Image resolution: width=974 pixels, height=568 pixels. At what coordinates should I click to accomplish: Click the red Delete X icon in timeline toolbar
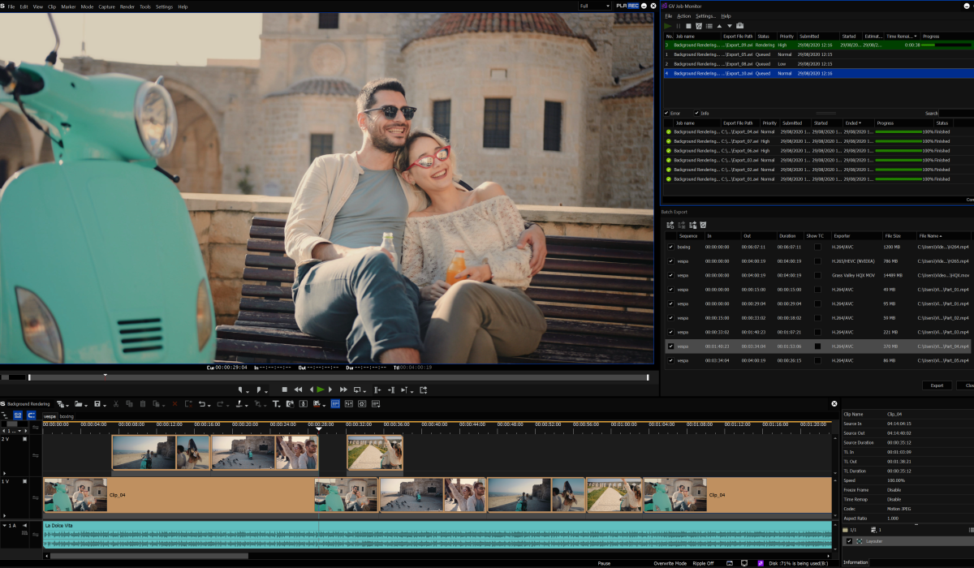point(175,404)
